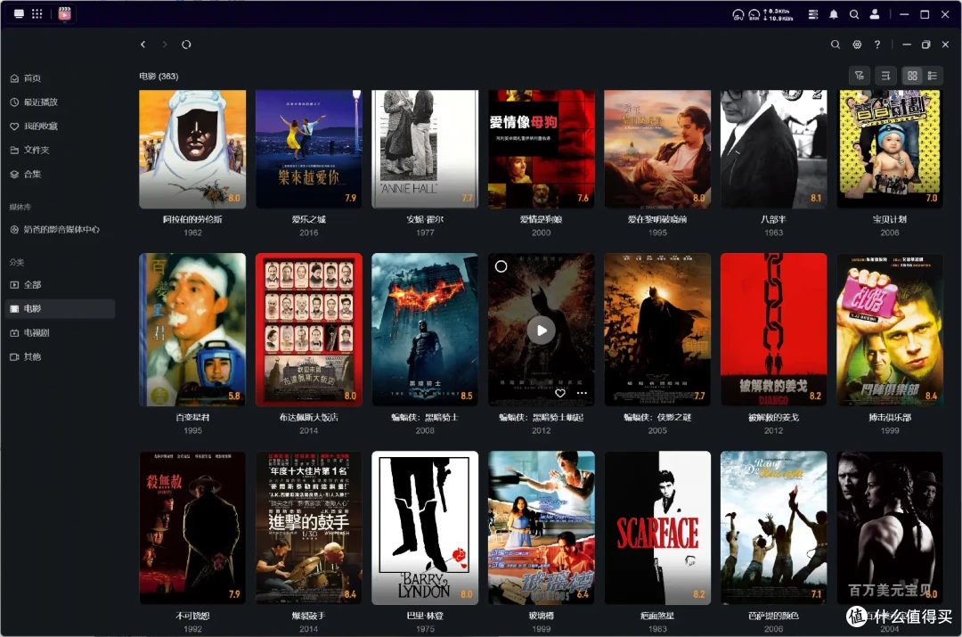Open 合集 in the sidebar
Viewport: 962px width, 637px height.
27,175
